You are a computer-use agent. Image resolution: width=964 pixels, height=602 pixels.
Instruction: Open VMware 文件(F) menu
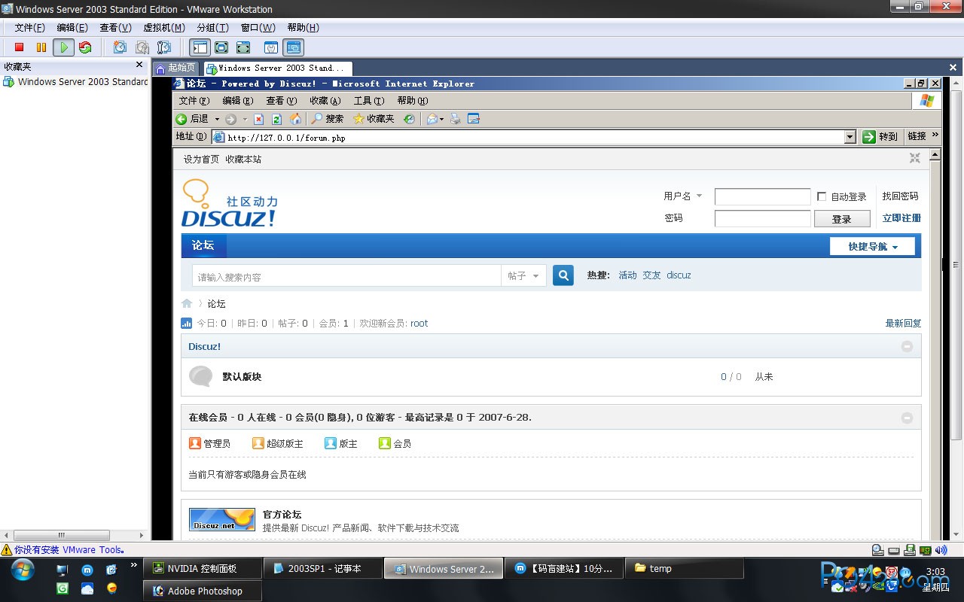pos(30,28)
